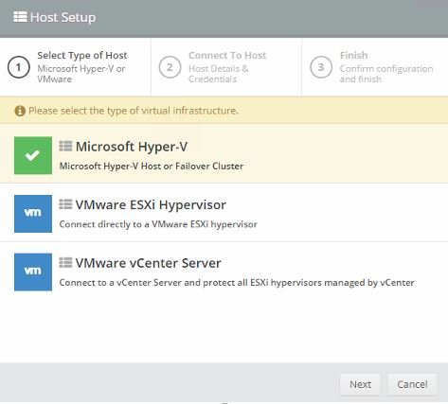Click the 'Connect directly to a VMware ESXi hypervisor' description
This screenshot has width=448, height=404.
(158, 224)
